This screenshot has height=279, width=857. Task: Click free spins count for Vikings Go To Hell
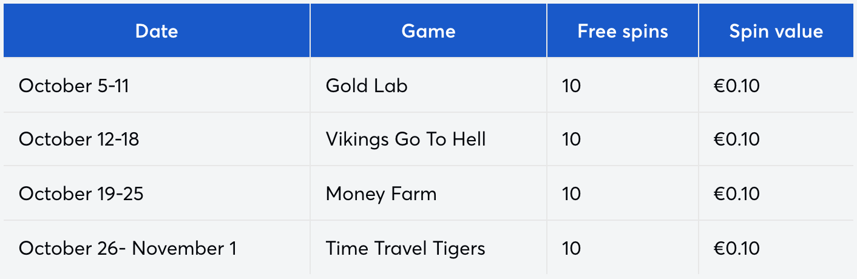572,139
